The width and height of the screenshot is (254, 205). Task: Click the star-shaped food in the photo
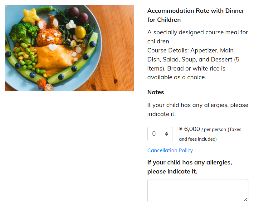click(31, 16)
